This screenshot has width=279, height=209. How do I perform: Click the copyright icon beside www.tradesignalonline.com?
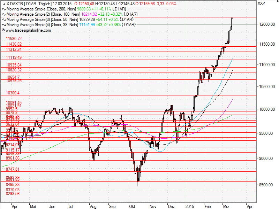(x=3, y=30)
